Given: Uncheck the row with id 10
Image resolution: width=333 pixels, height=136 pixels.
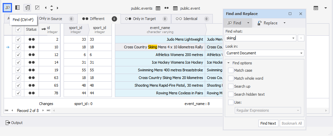Looking at the screenshot, I should click(18, 47).
